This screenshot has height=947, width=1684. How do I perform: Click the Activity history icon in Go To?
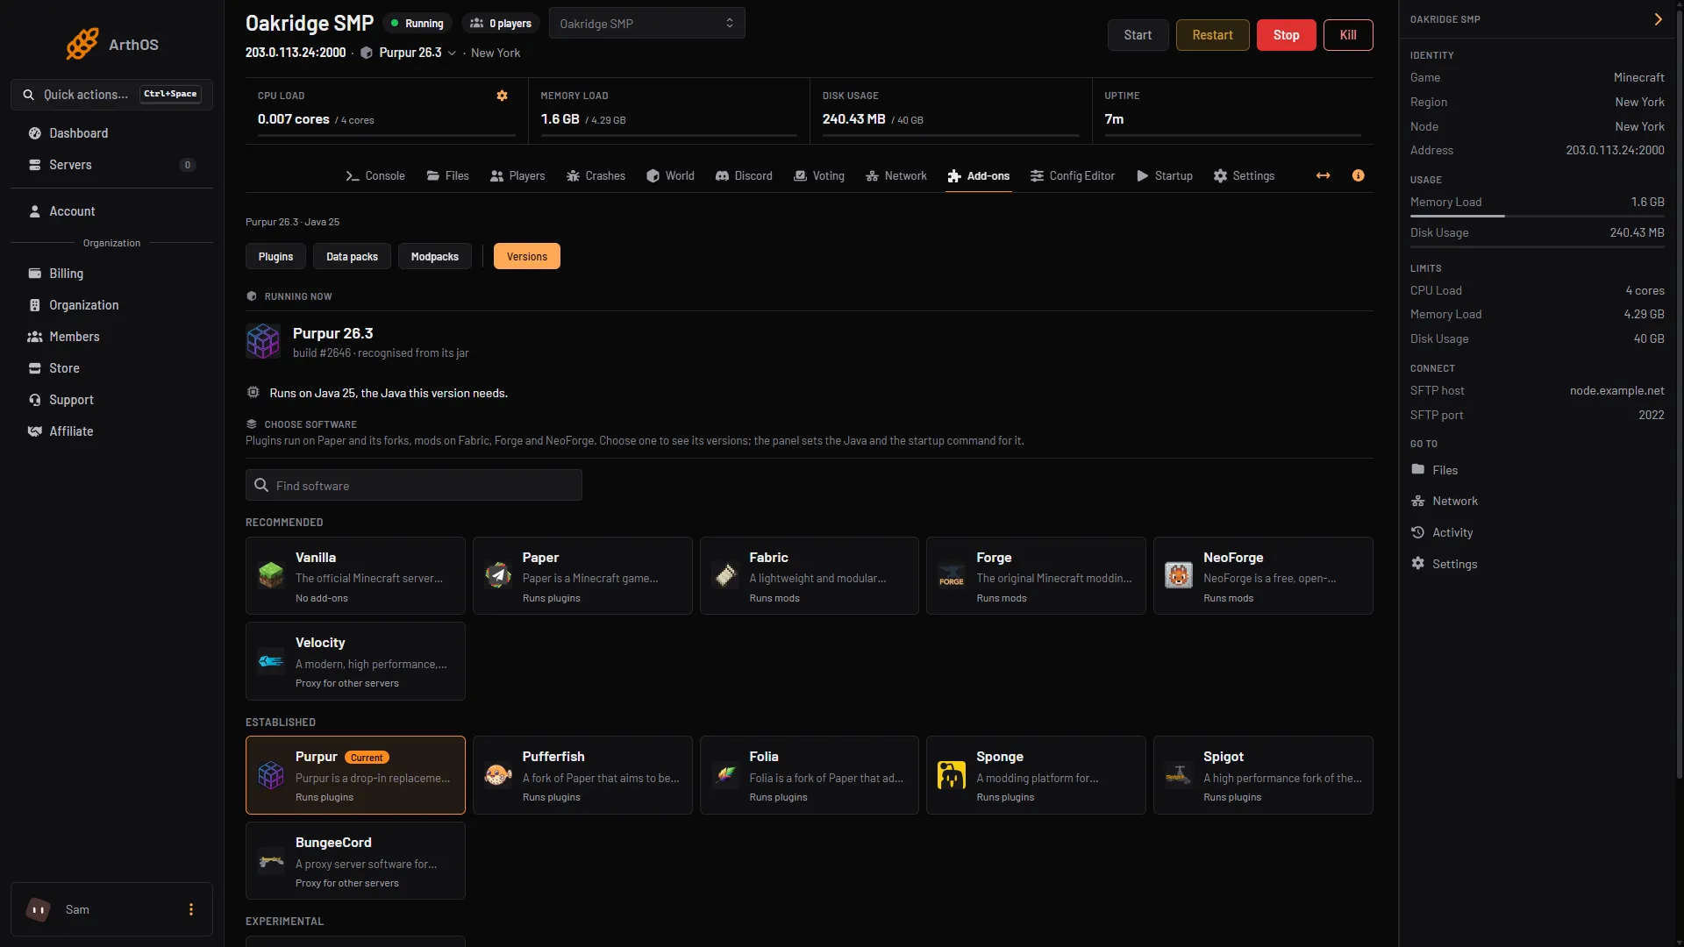click(1417, 532)
